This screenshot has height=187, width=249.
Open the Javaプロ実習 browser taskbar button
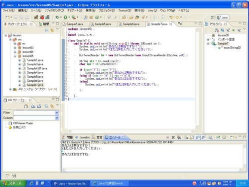110,184
